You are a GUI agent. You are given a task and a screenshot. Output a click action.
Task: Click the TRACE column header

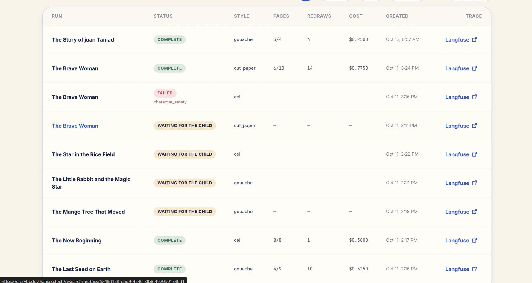click(474, 16)
